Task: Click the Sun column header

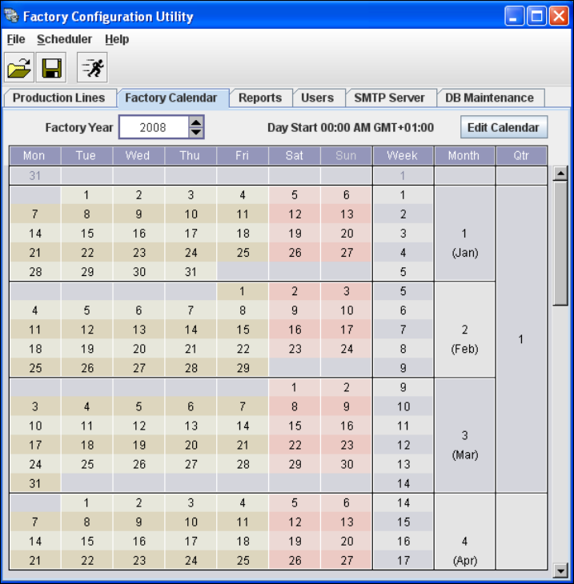Action: click(x=347, y=156)
